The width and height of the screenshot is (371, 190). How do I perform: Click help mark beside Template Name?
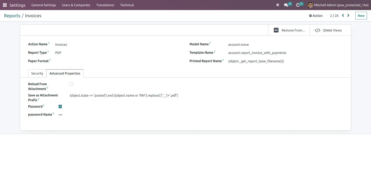pyautogui.click(x=215, y=51)
